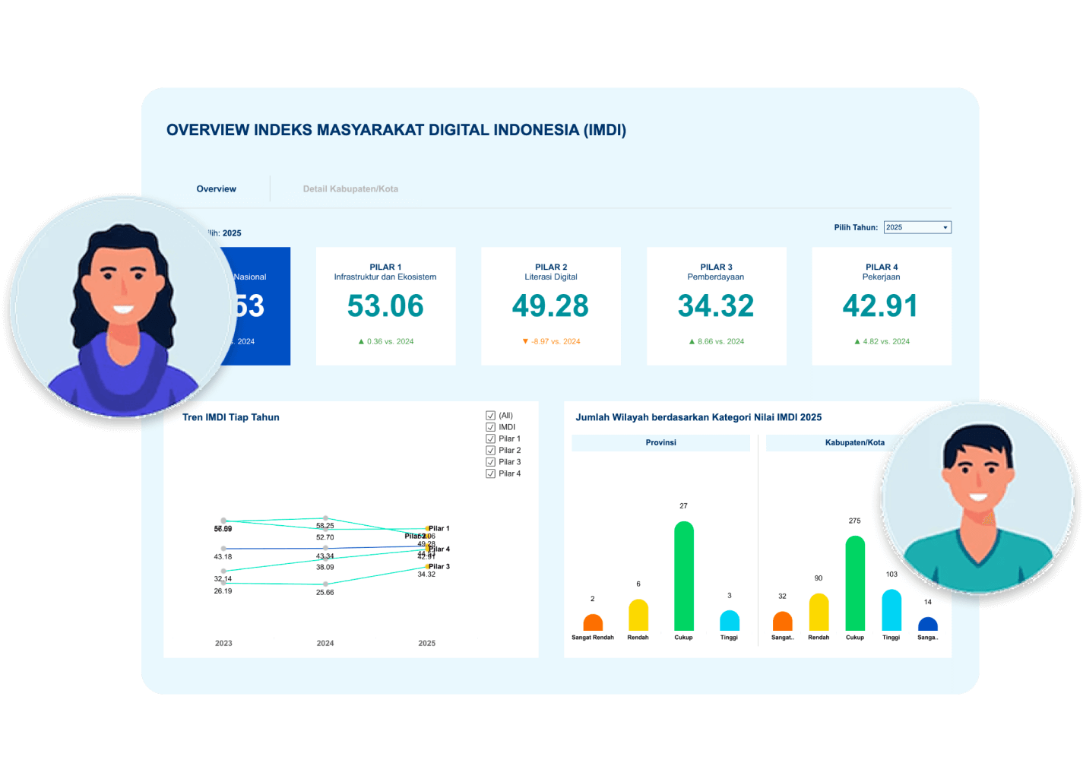1083x782 pixels.
Task: Click the orange down arrow in the Pilar 2 card
Action: tap(525, 342)
